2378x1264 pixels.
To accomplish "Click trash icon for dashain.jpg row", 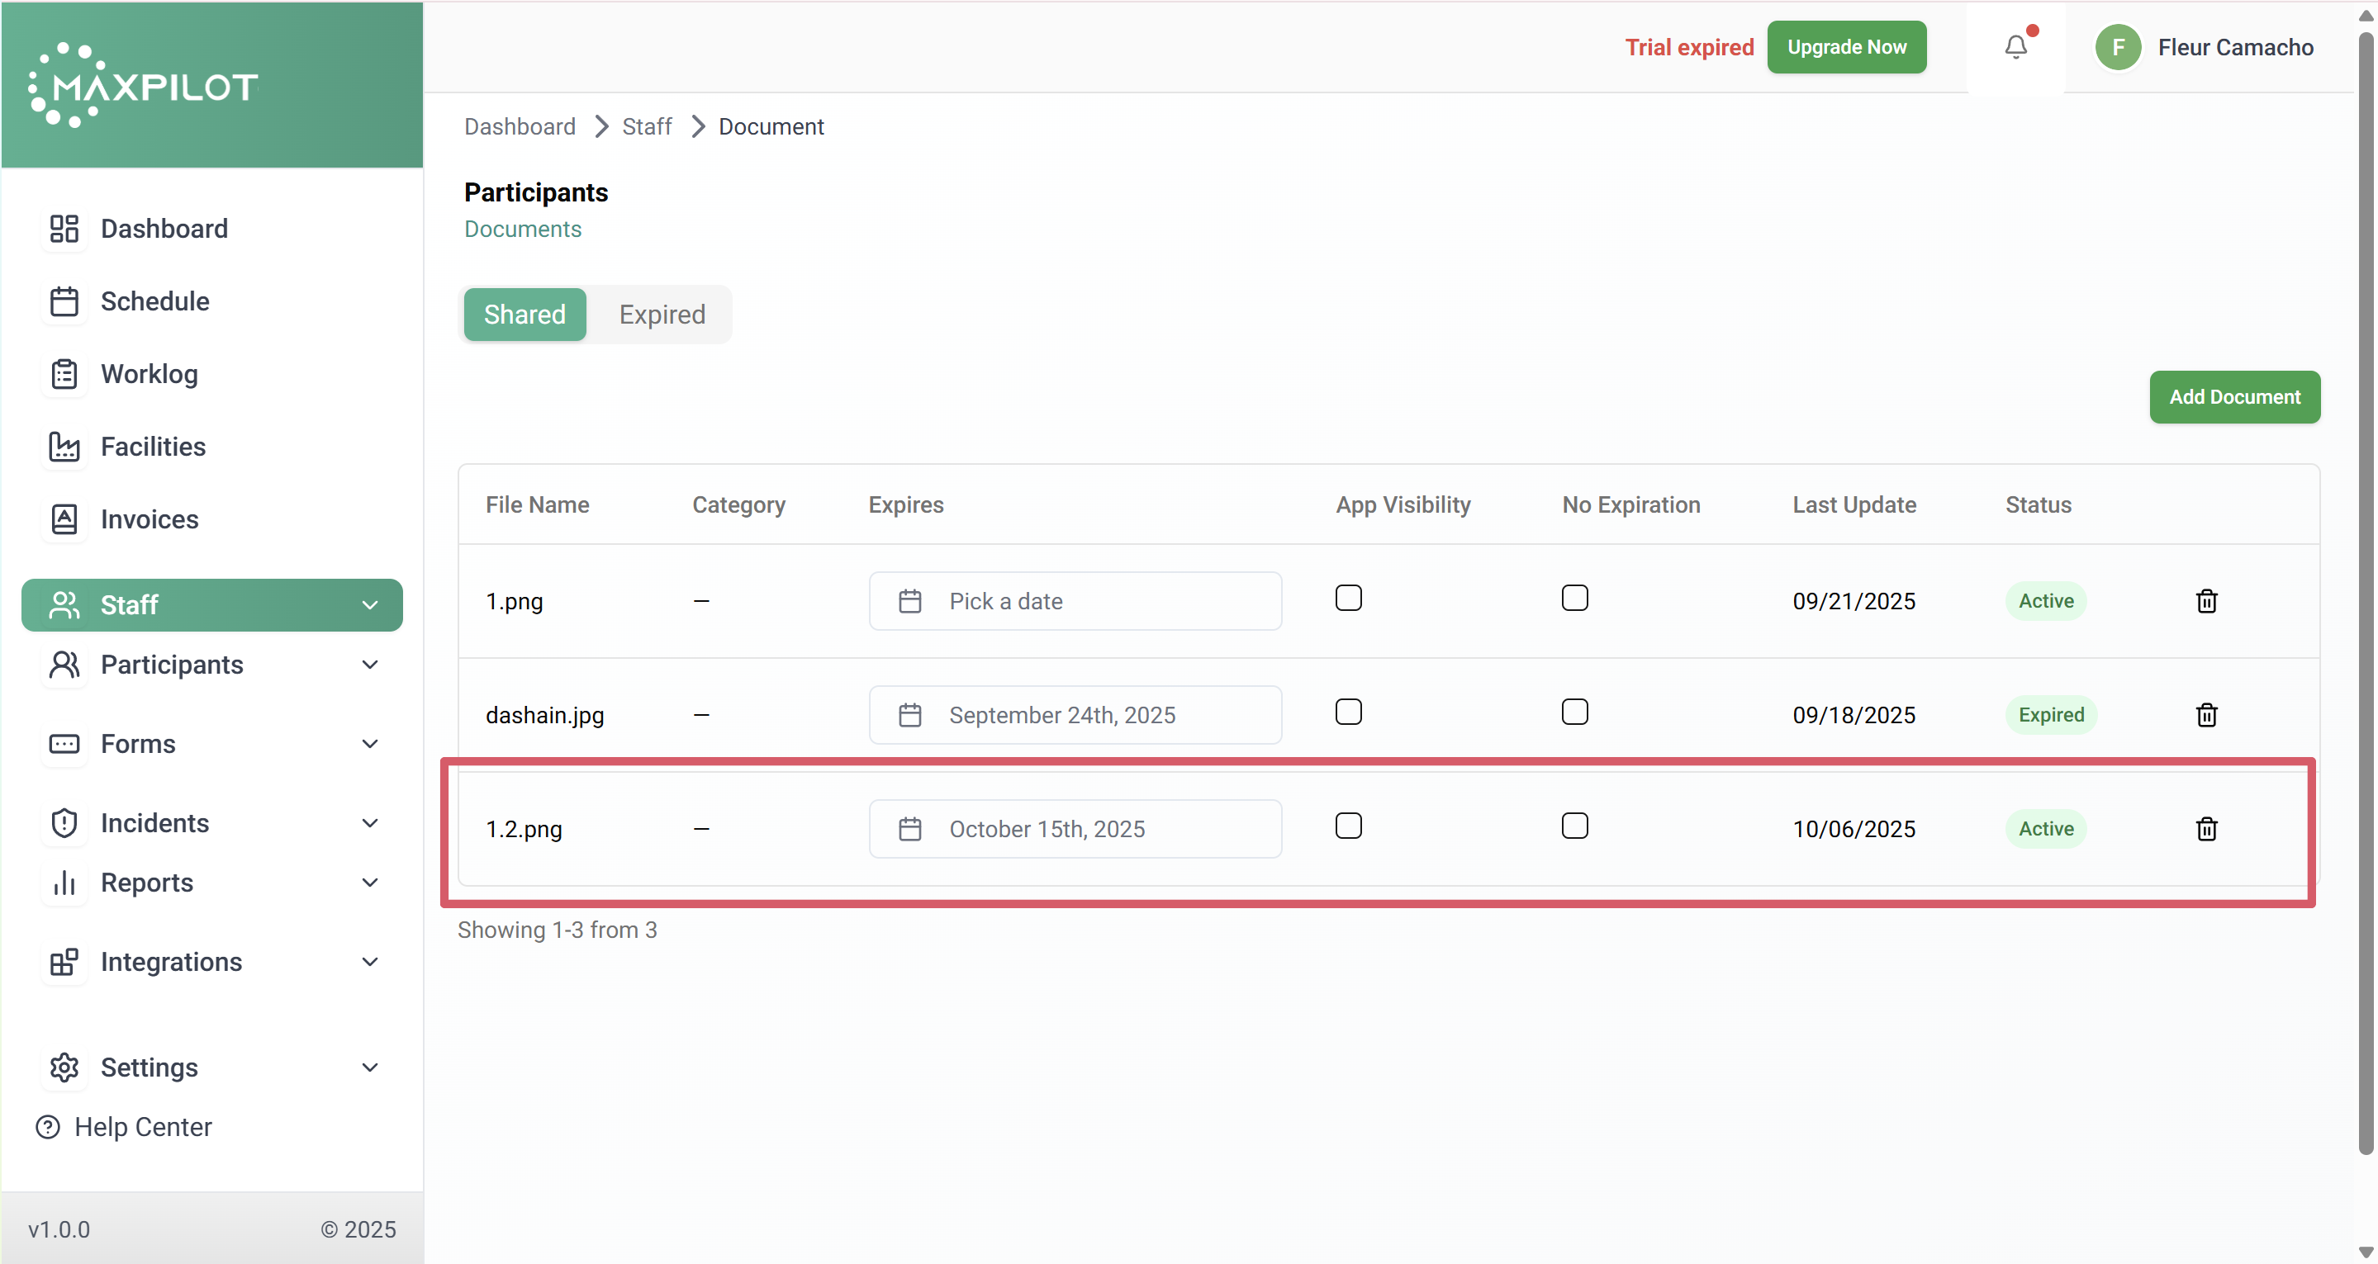I will [x=2206, y=715].
